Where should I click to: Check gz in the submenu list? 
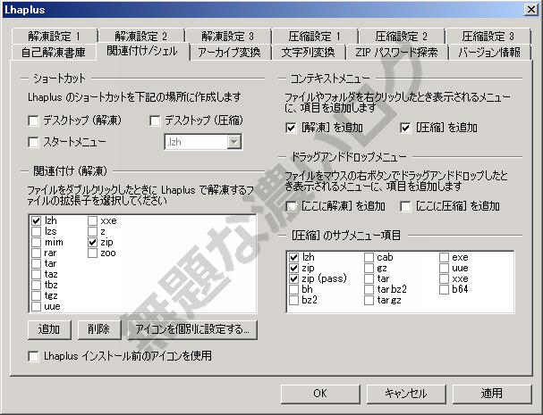(369, 268)
